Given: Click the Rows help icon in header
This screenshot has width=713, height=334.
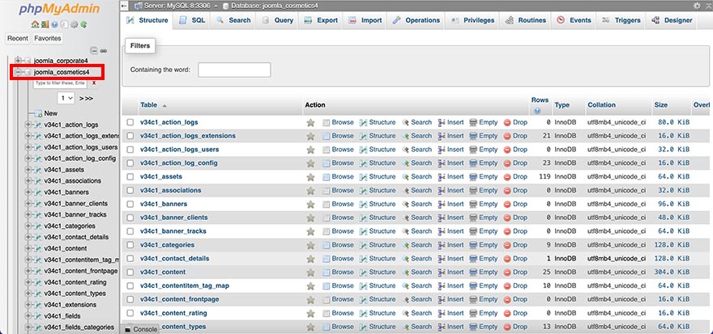Looking at the screenshot, I should click(x=540, y=110).
